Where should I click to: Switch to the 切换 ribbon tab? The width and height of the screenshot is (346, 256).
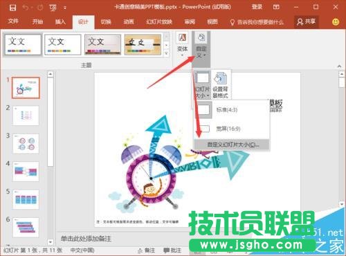(106, 22)
